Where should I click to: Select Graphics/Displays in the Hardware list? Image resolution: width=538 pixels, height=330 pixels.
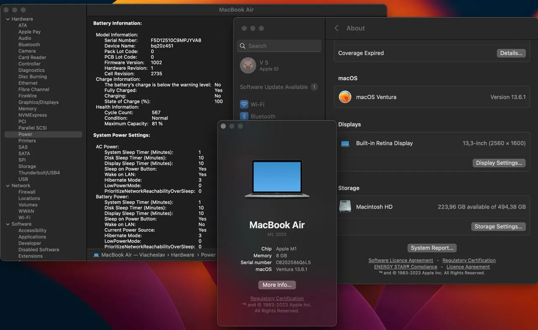tap(39, 102)
